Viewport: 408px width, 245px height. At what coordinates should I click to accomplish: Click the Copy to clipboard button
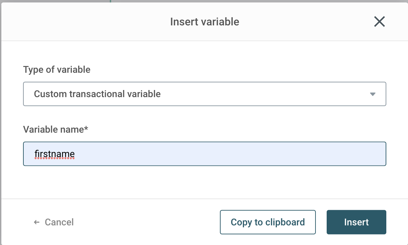click(268, 222)
